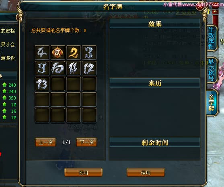Viewport: 224px width, 187px height.
Task: Select the red 贰 badge name plate icon
Action: [58, 53]
